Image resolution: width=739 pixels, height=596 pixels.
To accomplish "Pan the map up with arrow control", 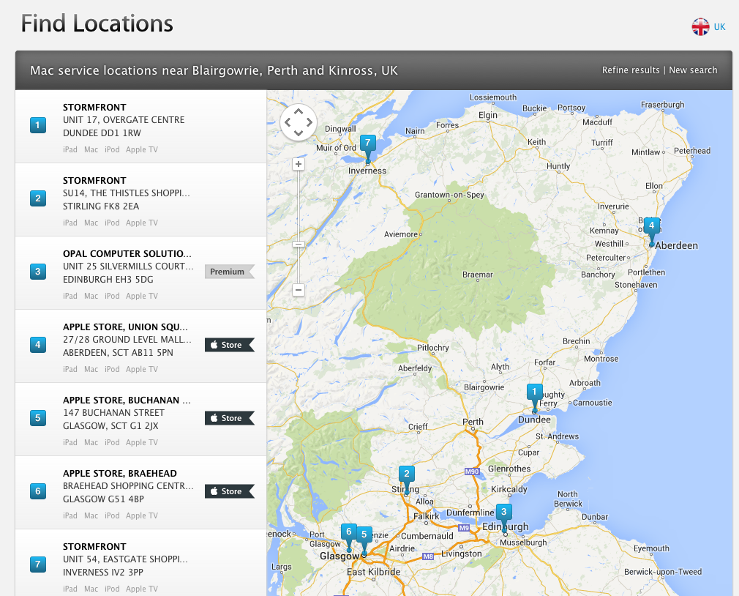I will tap(299, 111).
